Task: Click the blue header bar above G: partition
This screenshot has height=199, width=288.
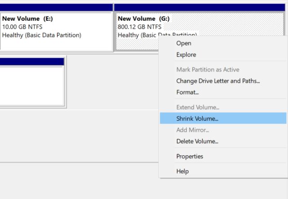Action: point(199,7)
